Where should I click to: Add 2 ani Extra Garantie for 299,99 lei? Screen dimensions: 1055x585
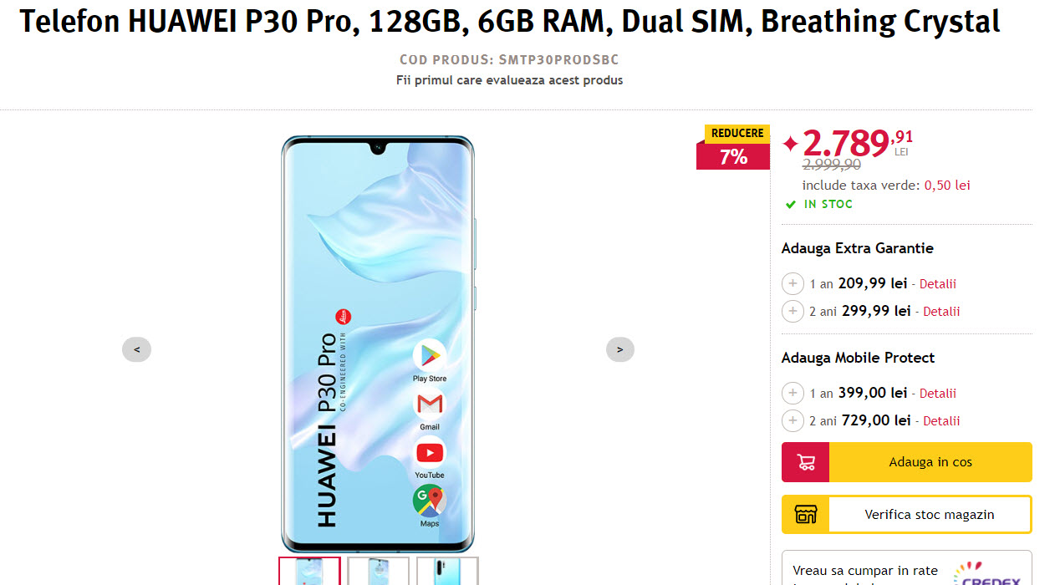(x=793, y=311)
